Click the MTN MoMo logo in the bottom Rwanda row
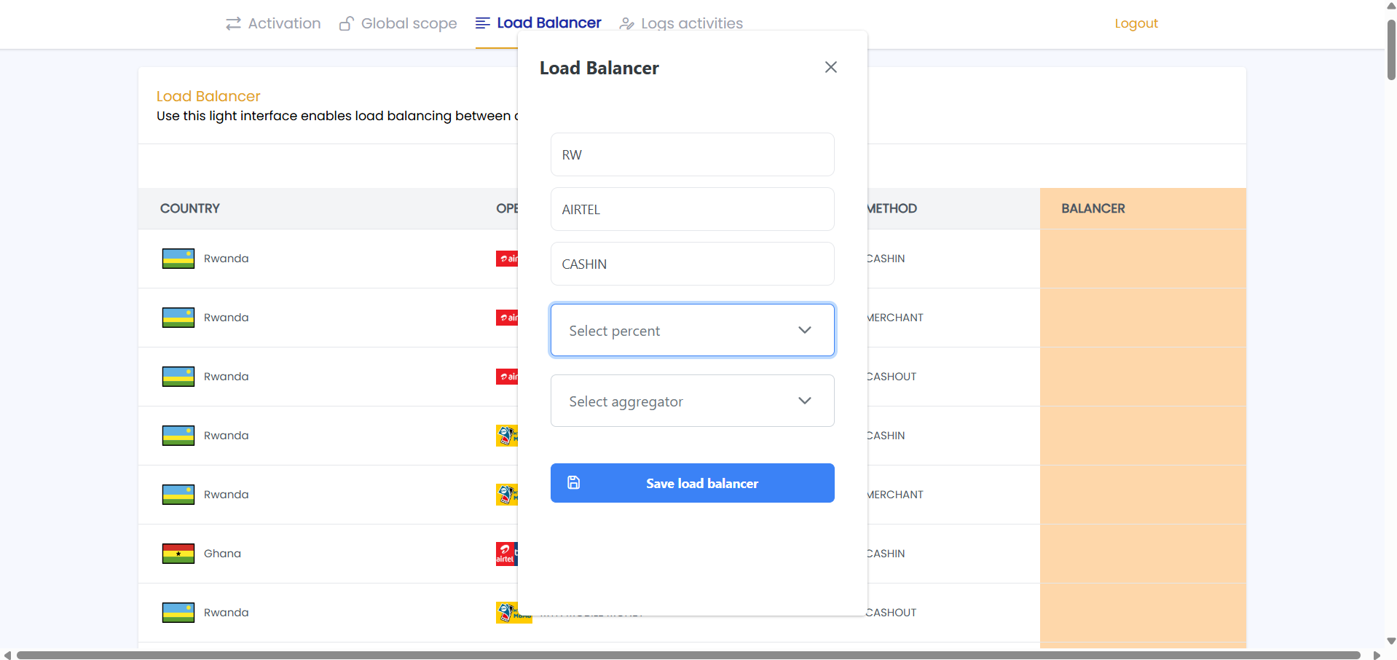 click(x=510, y=613)
